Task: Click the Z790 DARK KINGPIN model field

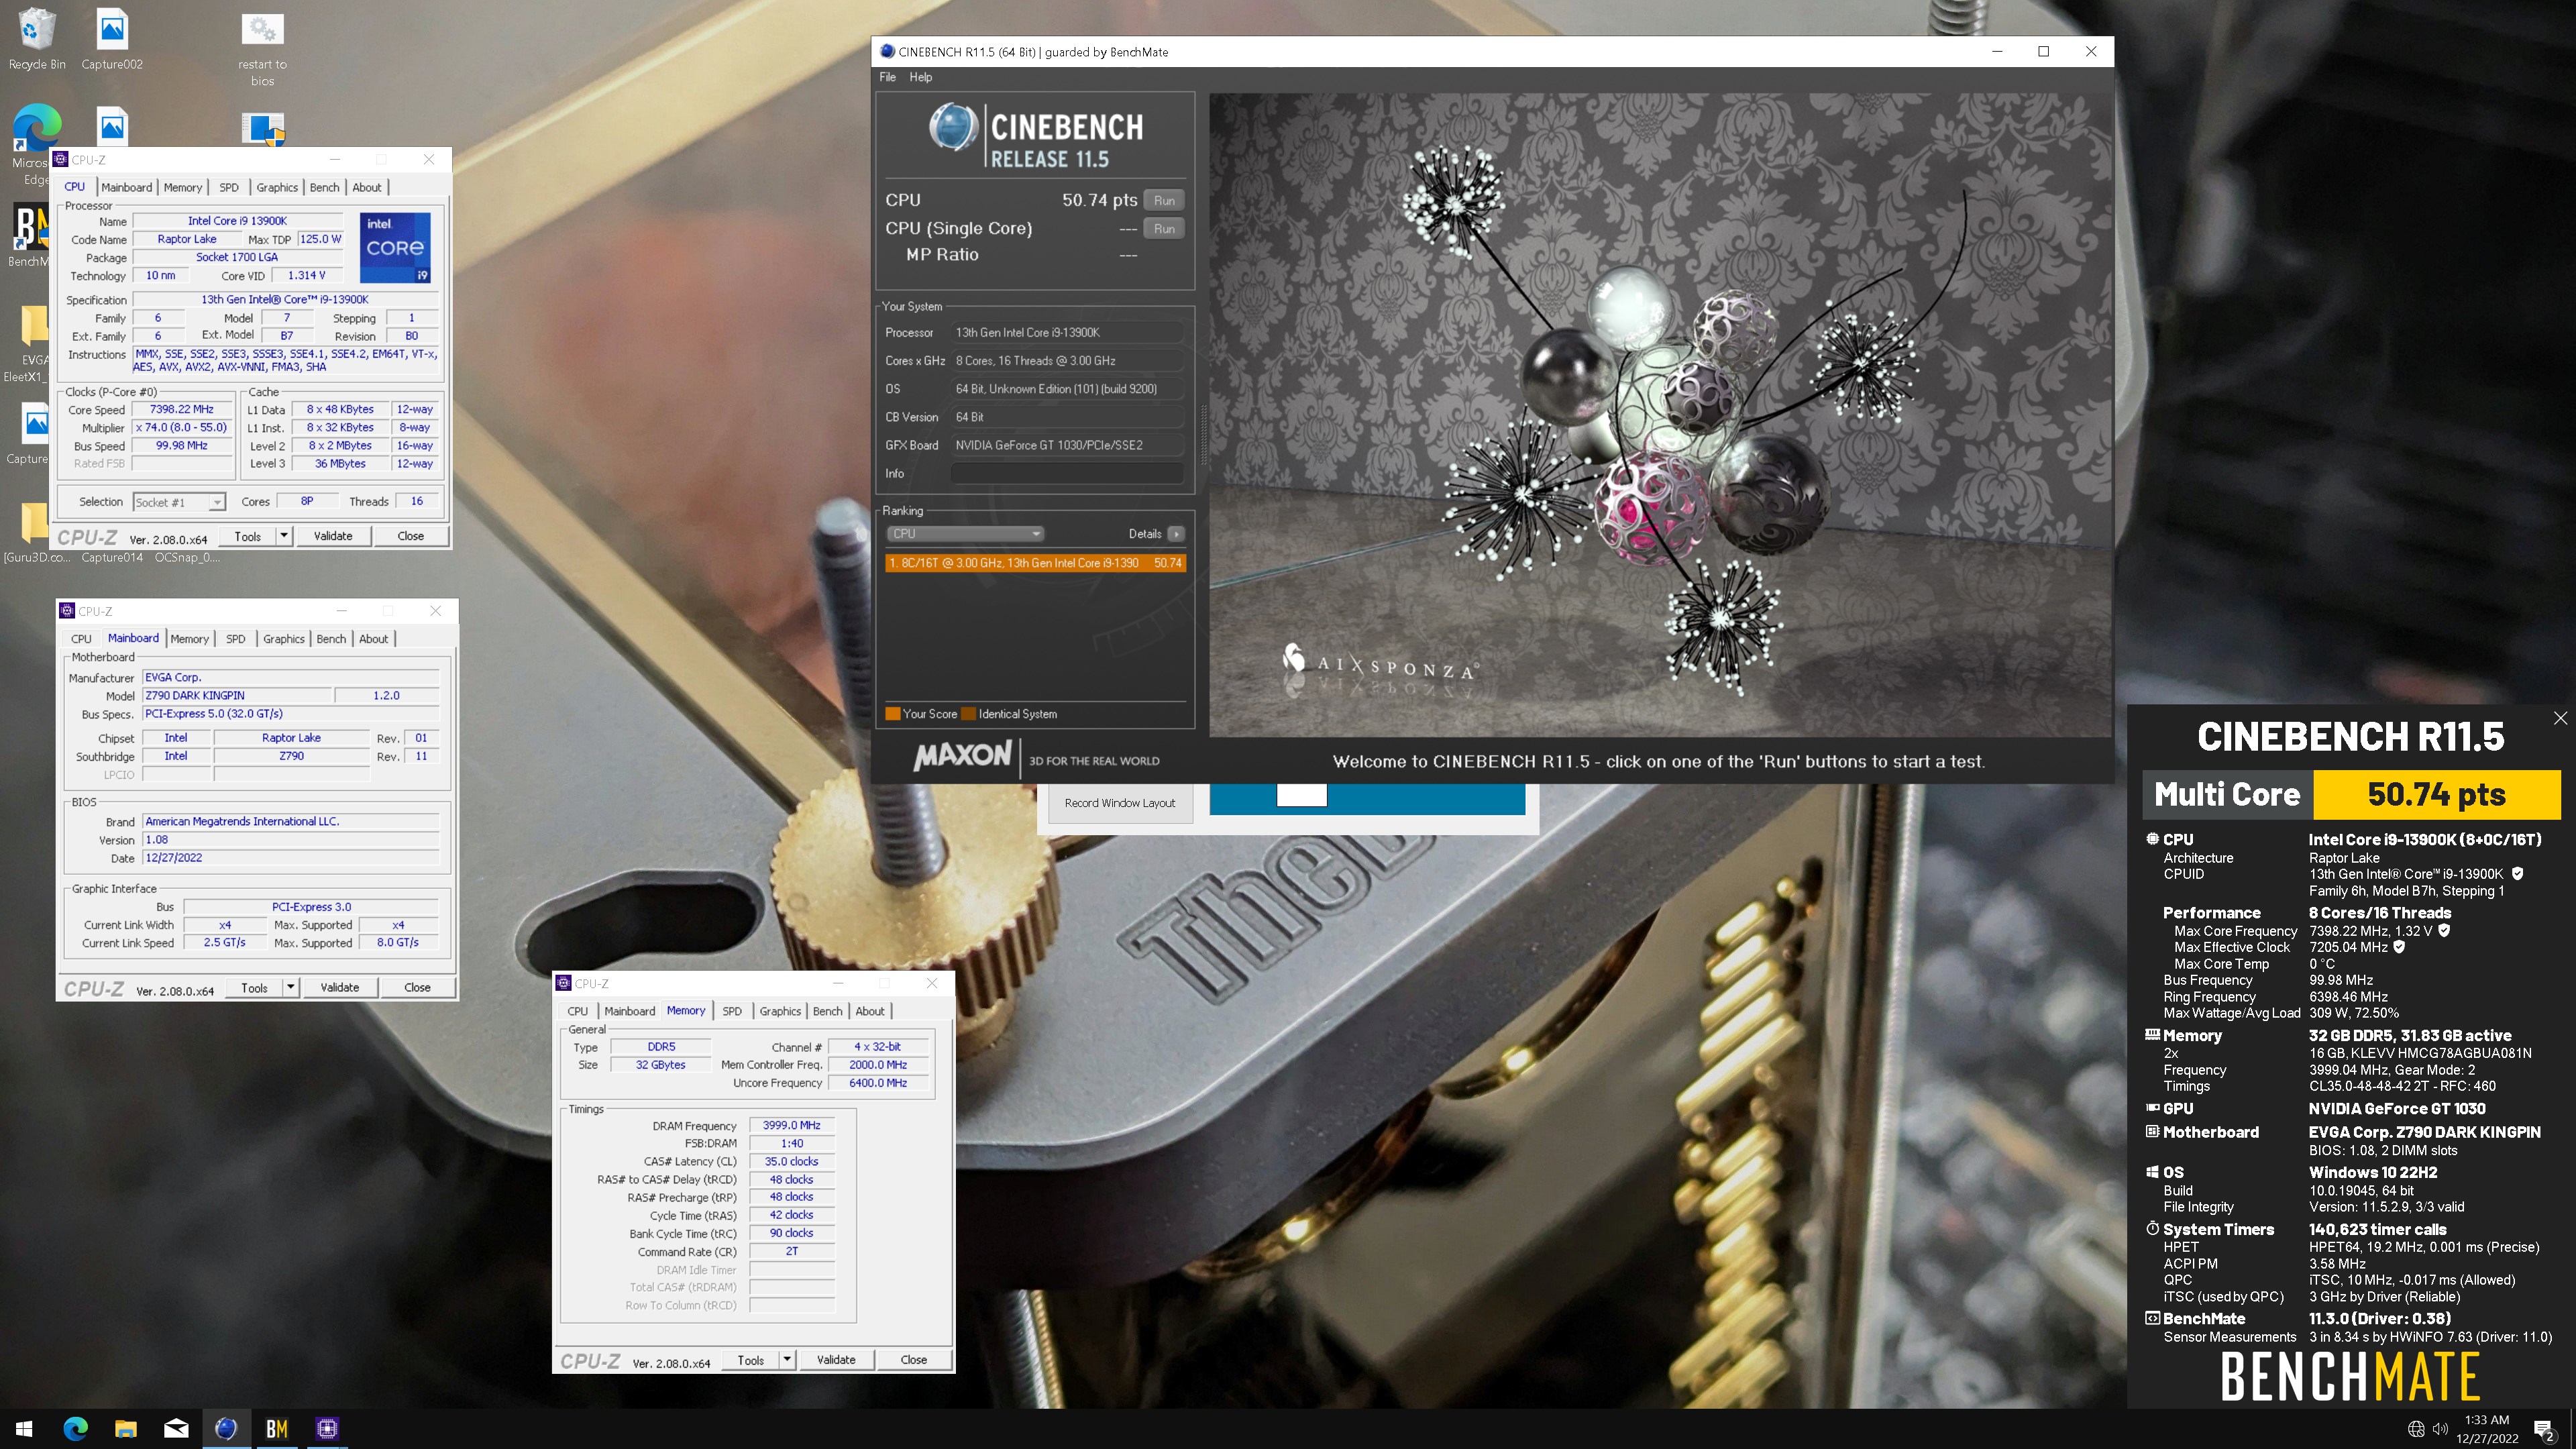Action: pos(238,695)
